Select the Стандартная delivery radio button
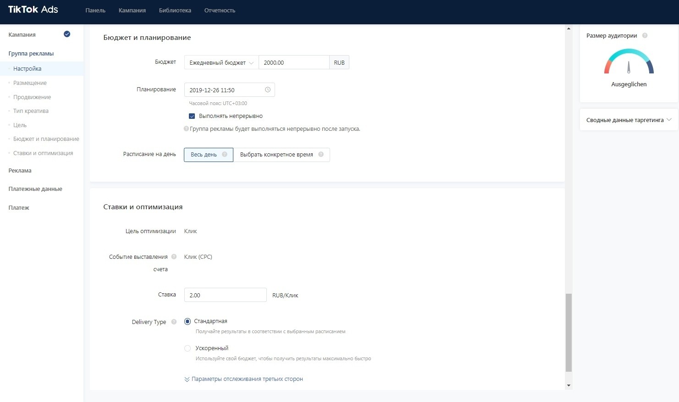 coord(187,321)
